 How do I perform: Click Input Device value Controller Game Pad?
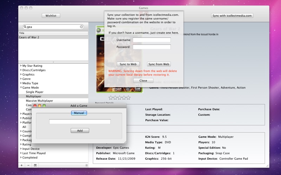234,159
